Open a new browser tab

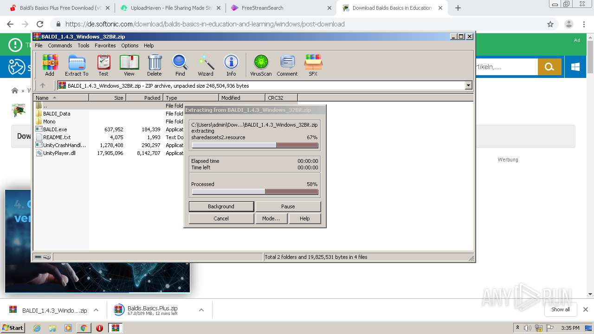point(458,8)
